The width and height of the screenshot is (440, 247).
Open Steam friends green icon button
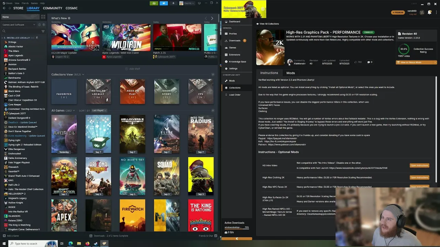(154, 3)
